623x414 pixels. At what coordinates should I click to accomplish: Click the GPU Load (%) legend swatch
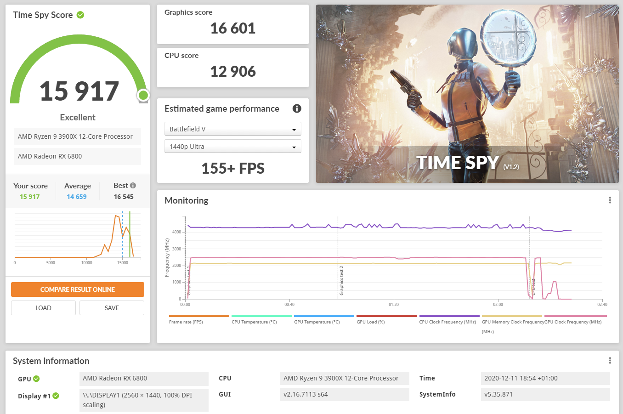click(x=387, y=316)
